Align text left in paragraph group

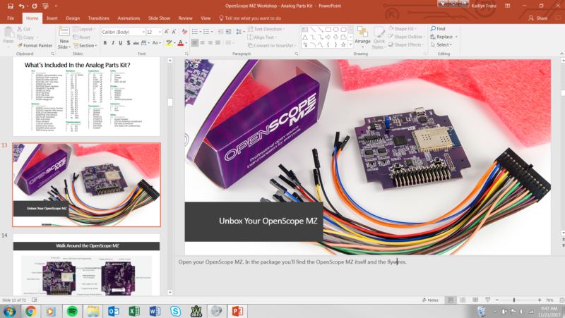coord(195,43)
